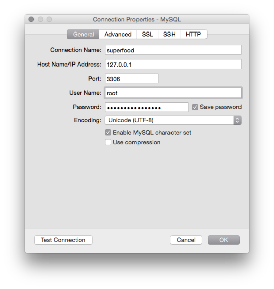Focus the Password field
Image resolution: width=274 pixels, height=289 pixels.
tap(147, 107)
